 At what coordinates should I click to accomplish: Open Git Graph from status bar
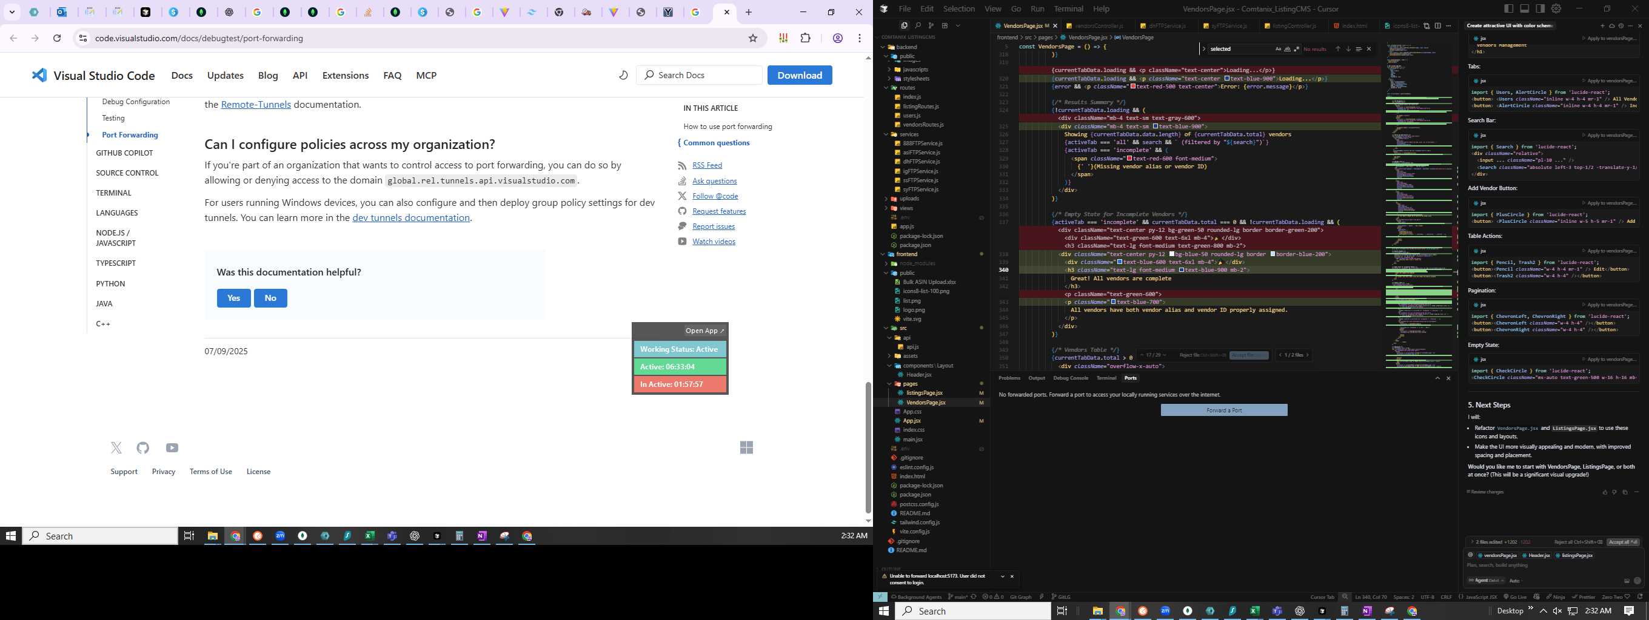pyautogui.click(x=1020, y=597)
